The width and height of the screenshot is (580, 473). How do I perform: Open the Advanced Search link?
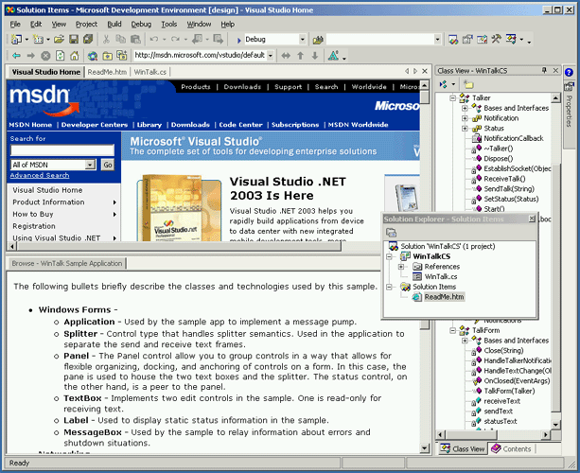coord(40,175)
